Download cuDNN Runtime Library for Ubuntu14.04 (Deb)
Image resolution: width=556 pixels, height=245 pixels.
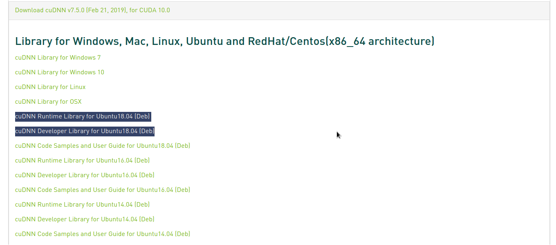click(x=83, y=205)
